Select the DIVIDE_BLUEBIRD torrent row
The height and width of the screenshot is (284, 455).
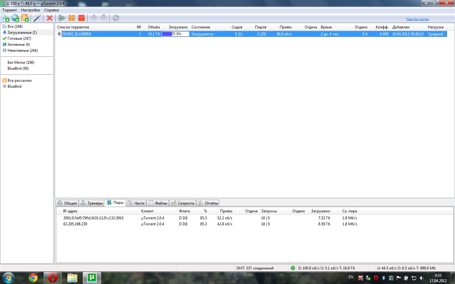[x=254, y=34]
